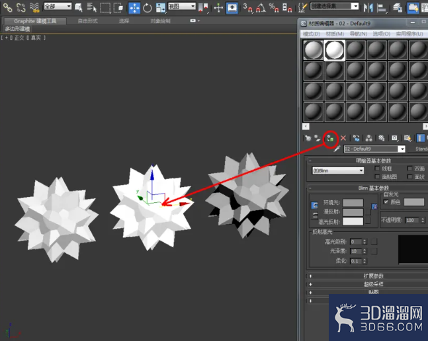Screen dimensions: 428x341
Task: Click the pick material eyedropper icon
Action: [337, 149]
